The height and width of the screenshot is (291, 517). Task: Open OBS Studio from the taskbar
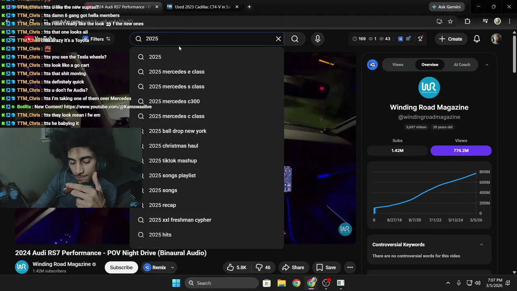coord(326,283)
